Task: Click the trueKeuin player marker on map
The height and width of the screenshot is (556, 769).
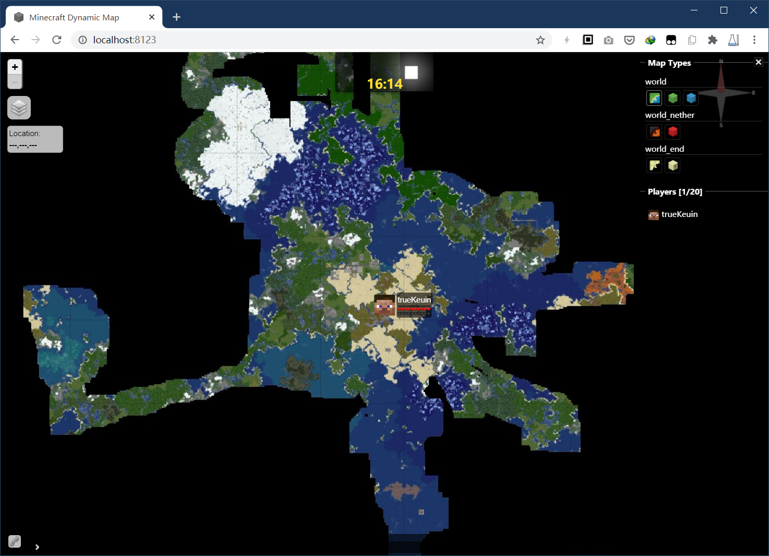Action: click(385, 305)
